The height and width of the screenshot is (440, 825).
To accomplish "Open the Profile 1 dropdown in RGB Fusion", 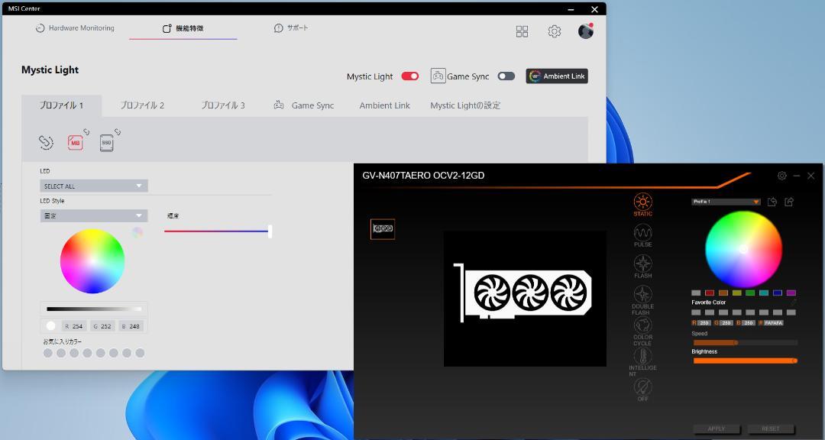I will click(726, 202).
